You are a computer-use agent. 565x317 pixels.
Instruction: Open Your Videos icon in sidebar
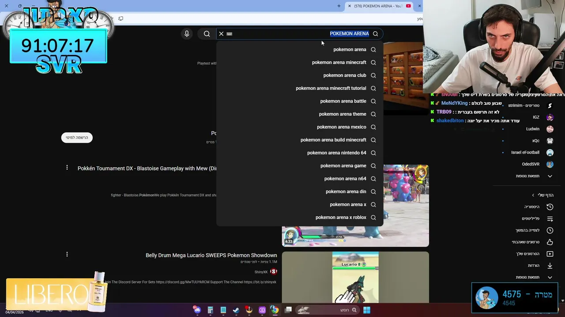coord(550,254)
